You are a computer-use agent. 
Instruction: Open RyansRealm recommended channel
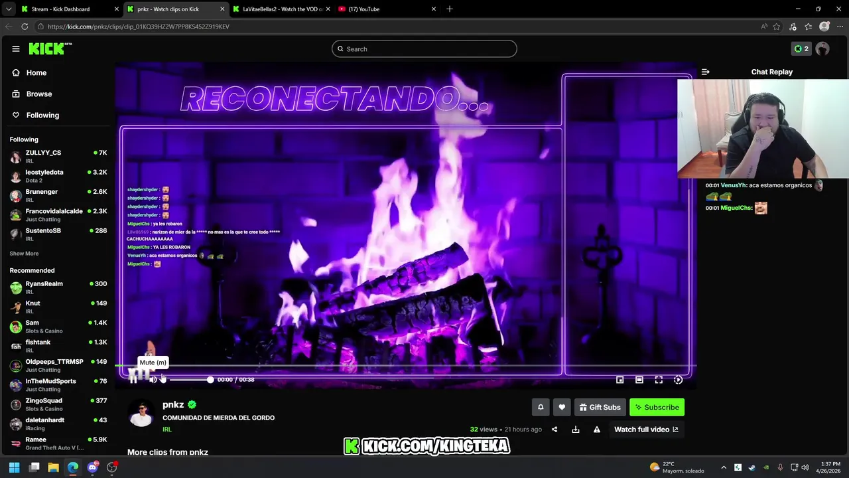click(x=58, y=287)
